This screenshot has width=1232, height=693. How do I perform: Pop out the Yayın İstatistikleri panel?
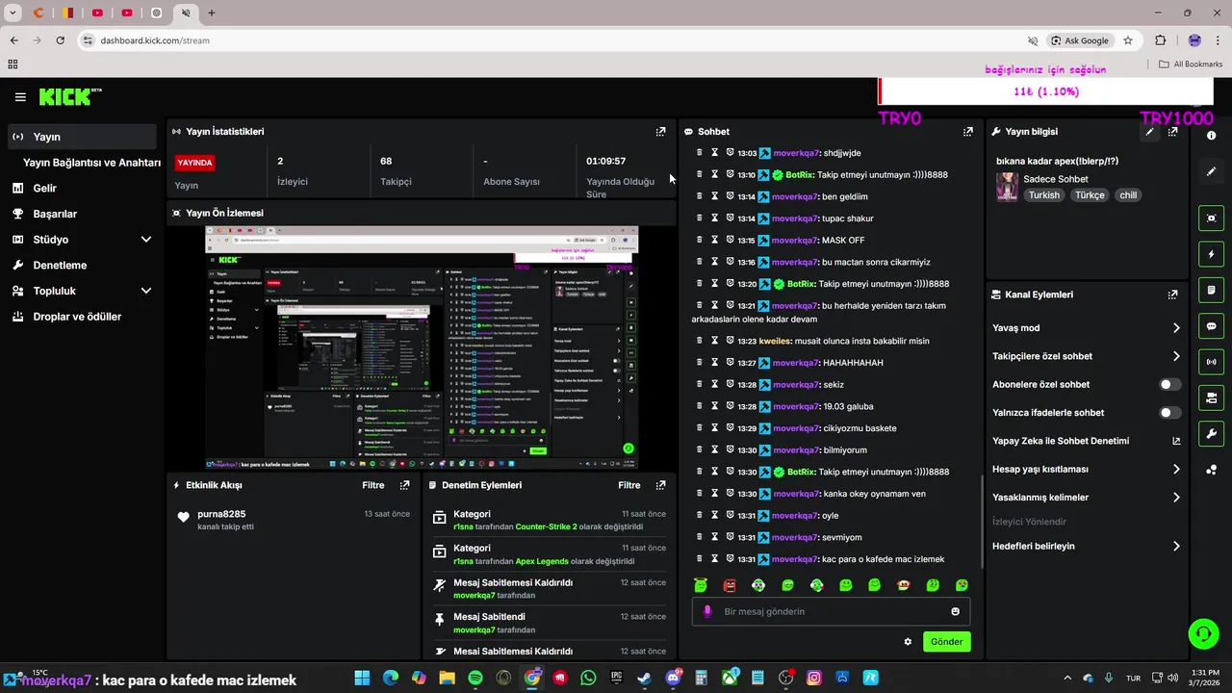click(x=660, y=132)
